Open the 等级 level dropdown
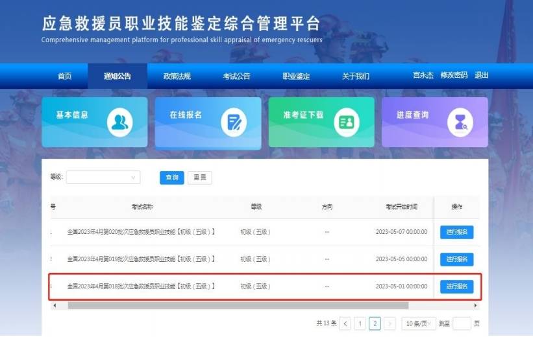The height and width of the screenshot is (337, 533). [103, 178]
